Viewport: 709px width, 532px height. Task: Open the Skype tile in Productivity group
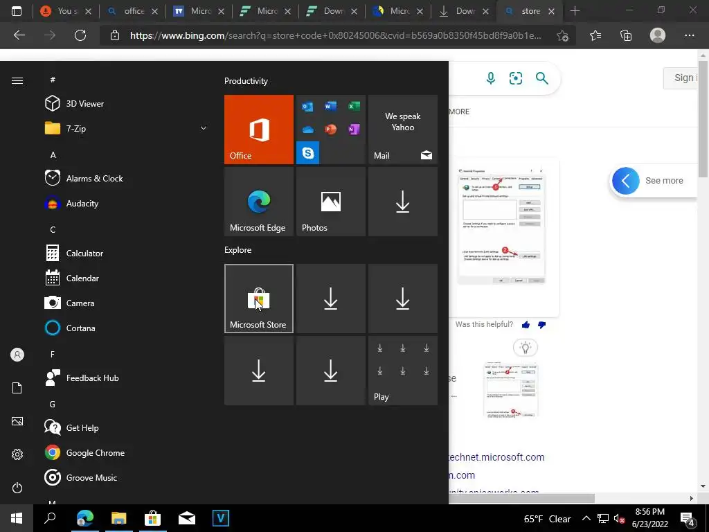tap(308, 153)
